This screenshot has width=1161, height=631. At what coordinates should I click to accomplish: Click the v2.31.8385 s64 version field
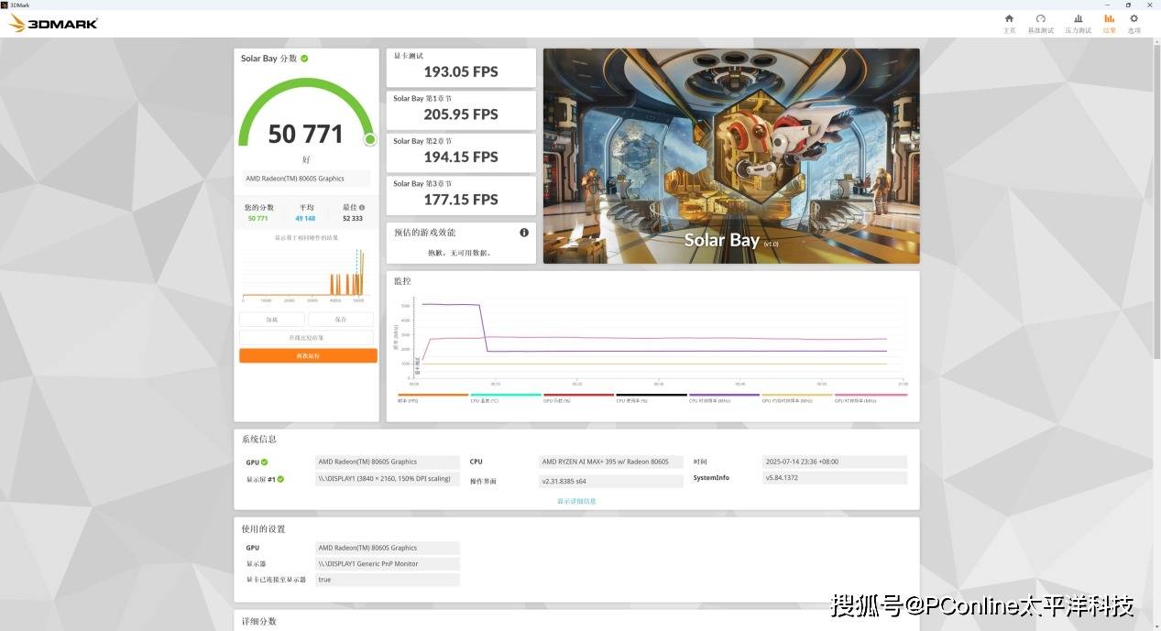611,481
